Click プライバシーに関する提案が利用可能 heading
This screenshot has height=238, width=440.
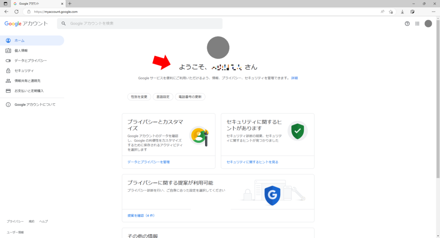pyautogui.click(x=170, y=183)
